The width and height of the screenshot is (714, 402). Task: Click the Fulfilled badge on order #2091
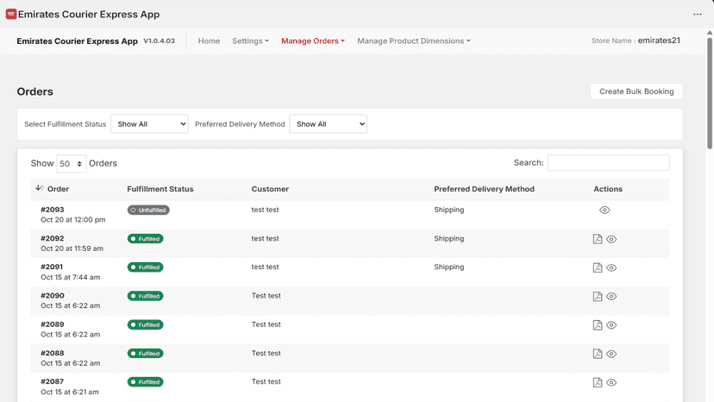[x=145, y=267]
